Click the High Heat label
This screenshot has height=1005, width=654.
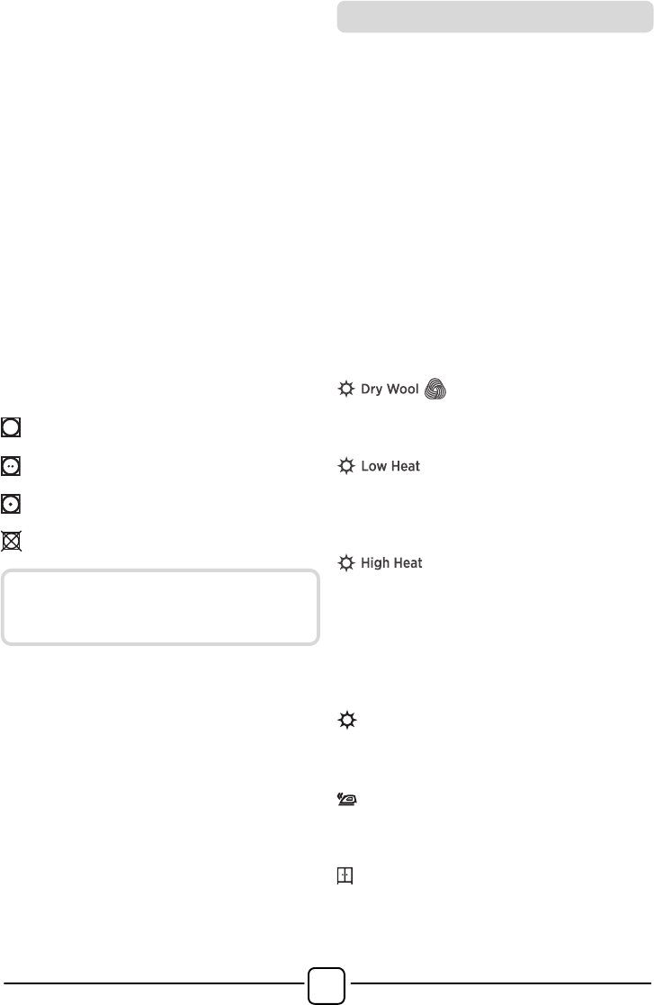tap(391, 562)
